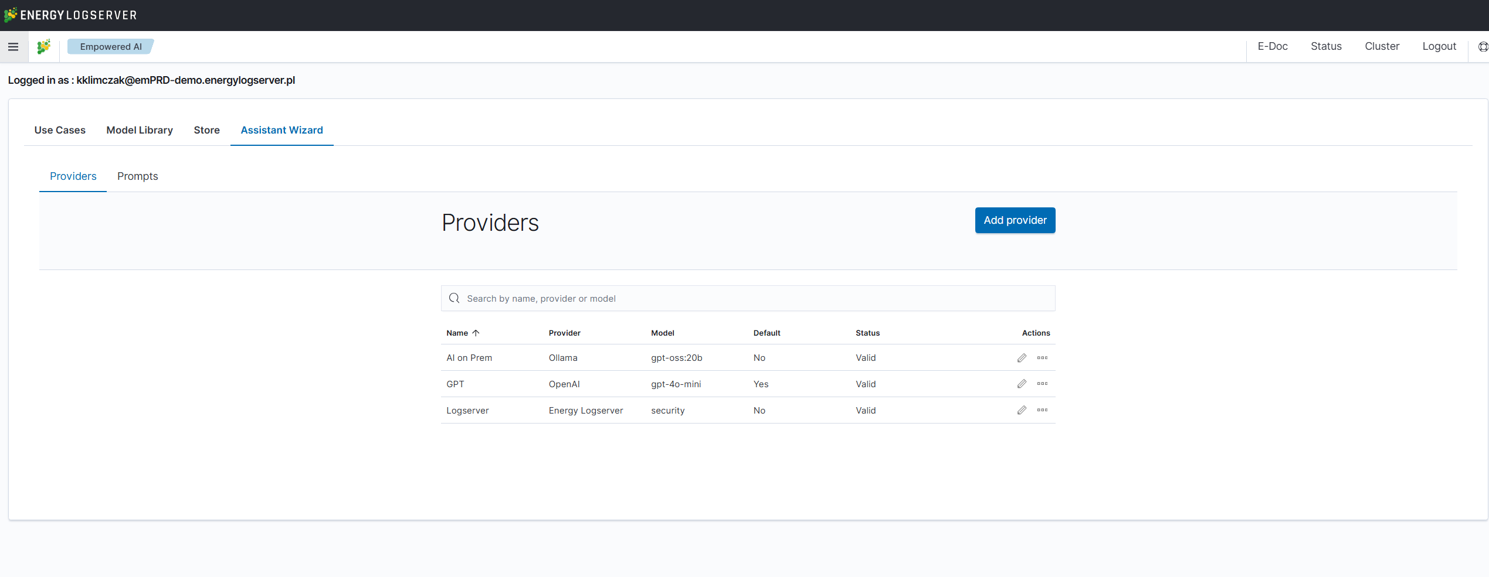Open the Model Library tab
This screenshot has width=1489, height=577.
pyautogui.click(x=140, y=130)
